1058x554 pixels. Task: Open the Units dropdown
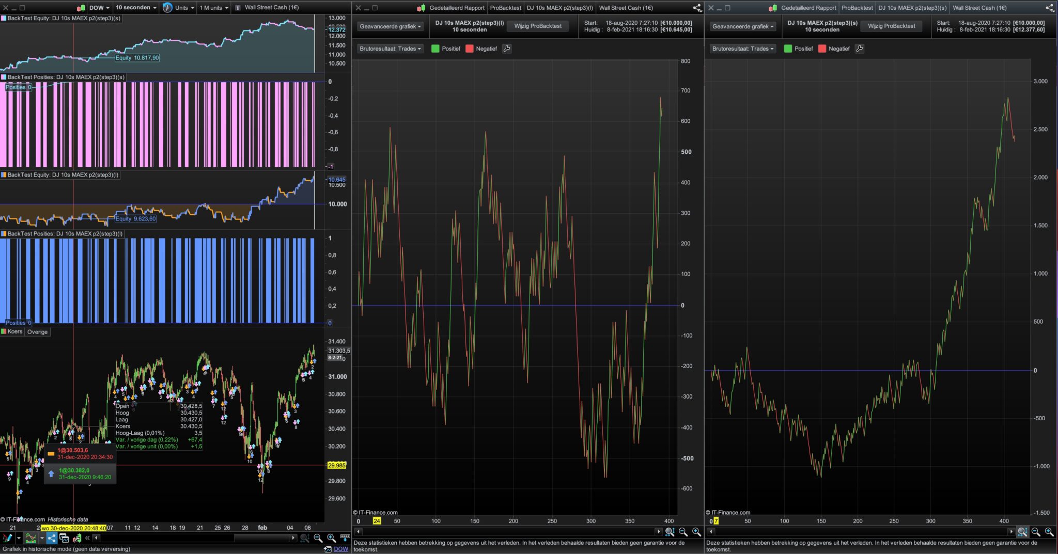coord(184,8)
